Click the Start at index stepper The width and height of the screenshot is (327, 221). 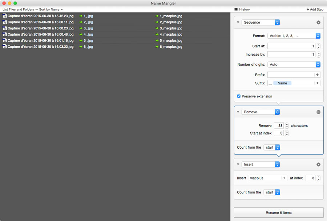pyautogui.click(x=287, y=133)
